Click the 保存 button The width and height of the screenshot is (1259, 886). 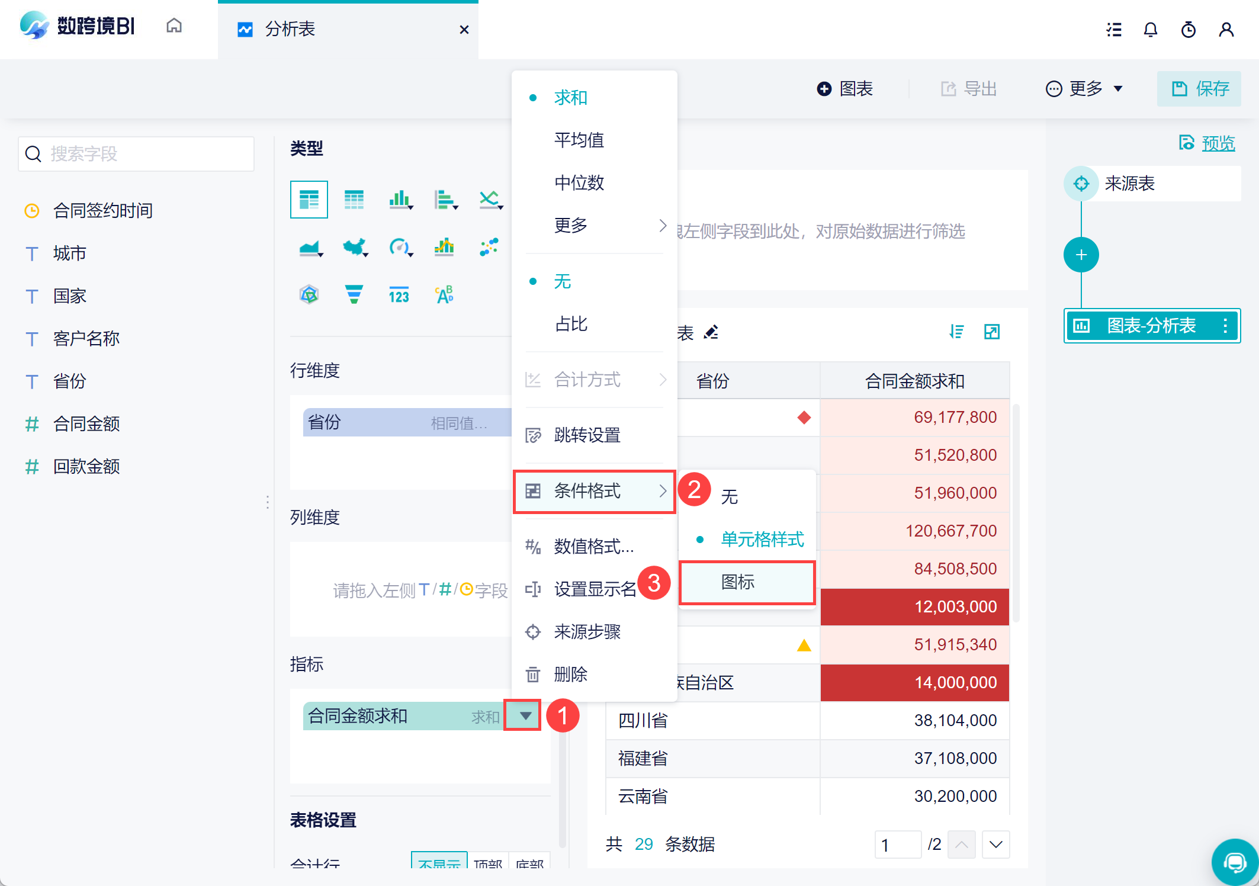[x=1200, y=89]
